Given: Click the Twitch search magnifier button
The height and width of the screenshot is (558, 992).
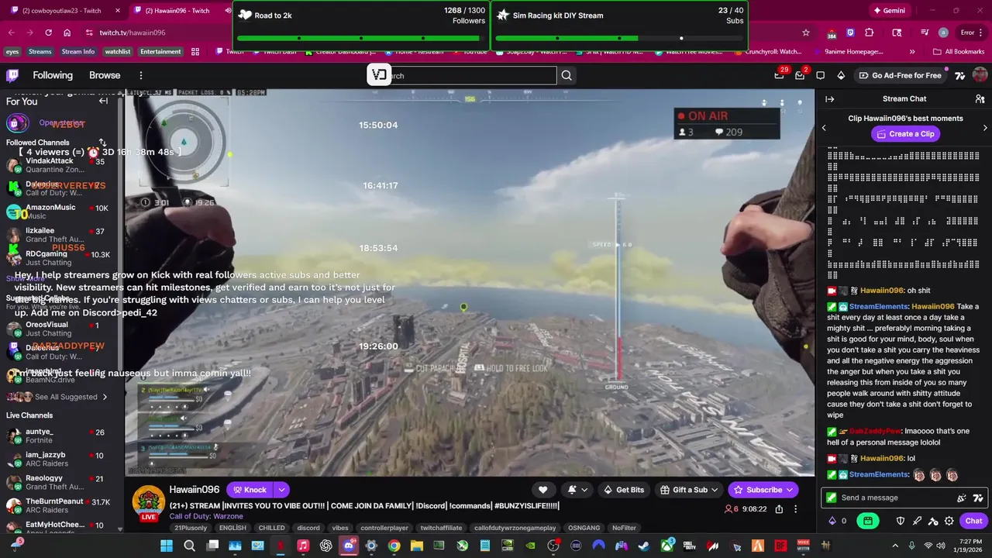Looking at the screenshot, I should 567,75.
